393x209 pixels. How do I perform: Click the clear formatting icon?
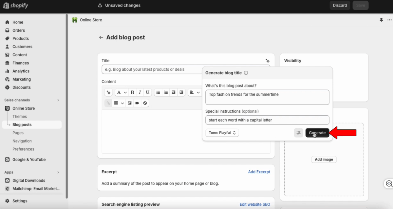coord(145,103)
